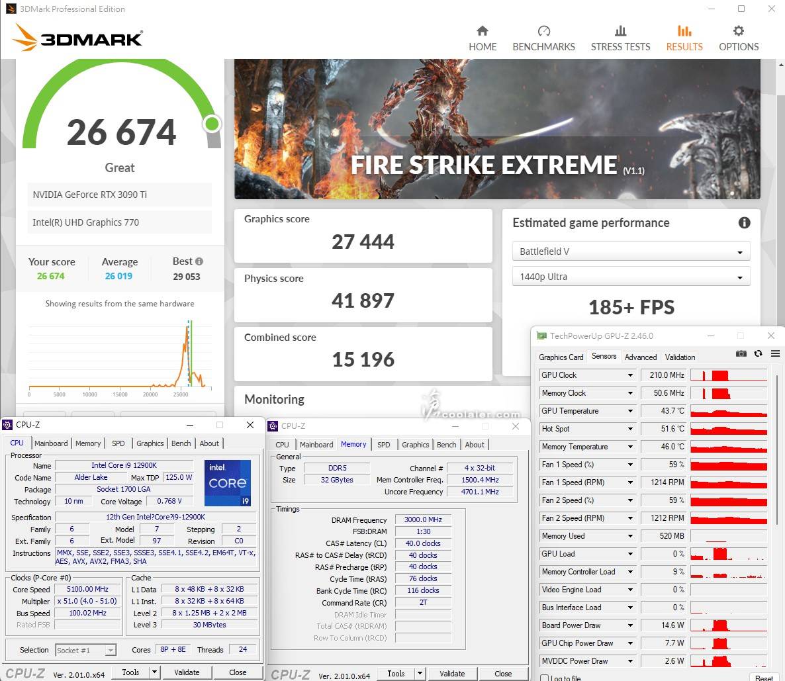Screen dimensions: 785x681
Task: Click the green score gauge knob
Action: tap(212, 124)
